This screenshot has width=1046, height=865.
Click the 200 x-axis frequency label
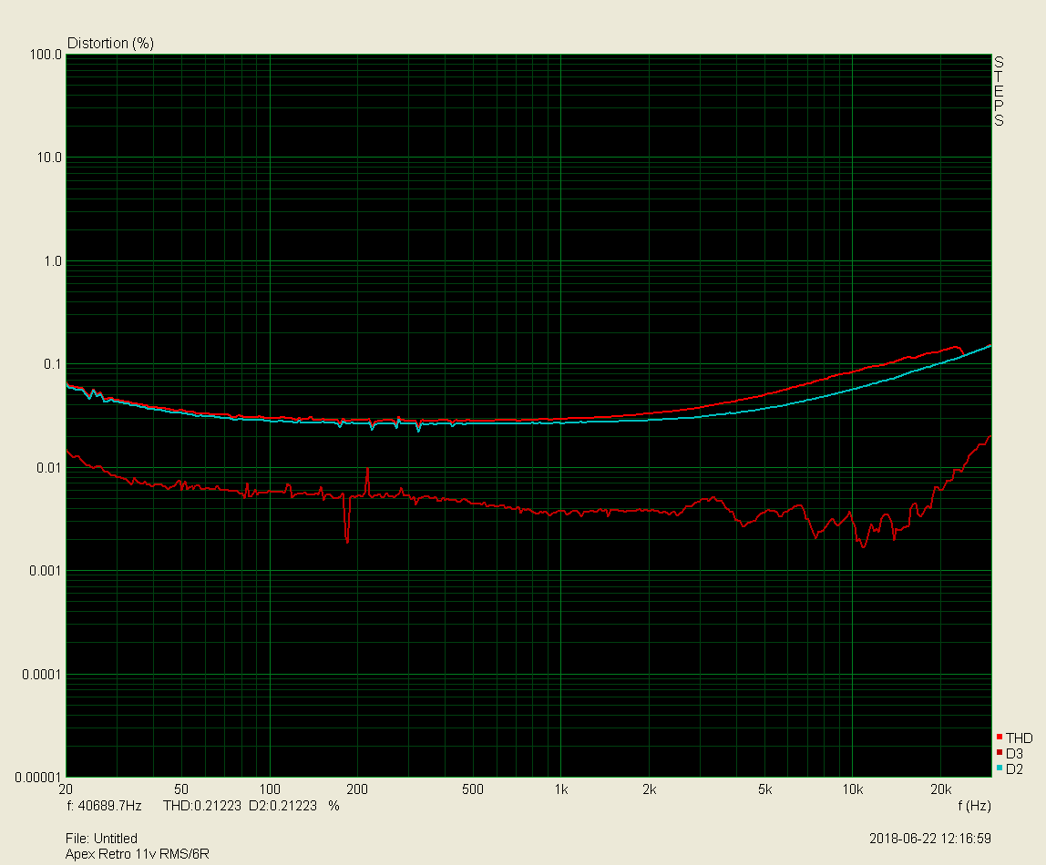click(x=357, y=789)
